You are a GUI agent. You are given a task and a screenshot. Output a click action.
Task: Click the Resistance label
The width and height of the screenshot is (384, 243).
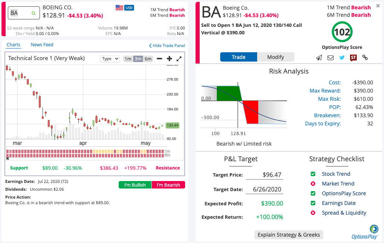click(168, 168)
